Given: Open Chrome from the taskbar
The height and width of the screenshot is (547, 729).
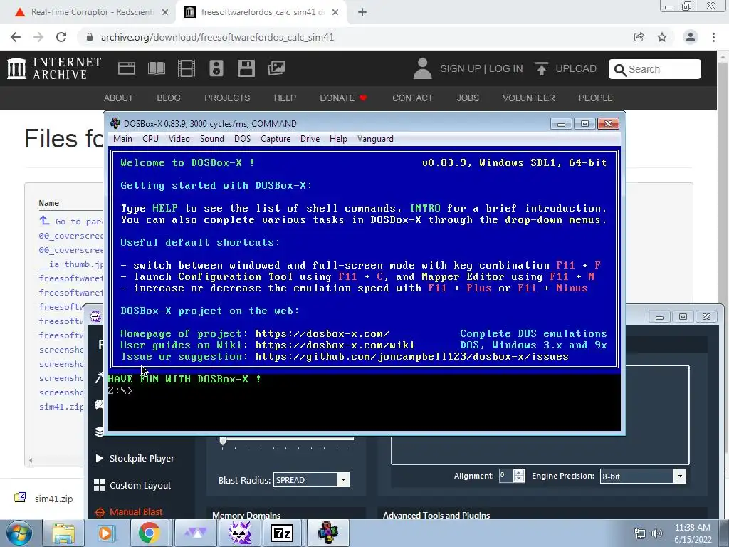Looking at the screenshot, I should 149,533.
